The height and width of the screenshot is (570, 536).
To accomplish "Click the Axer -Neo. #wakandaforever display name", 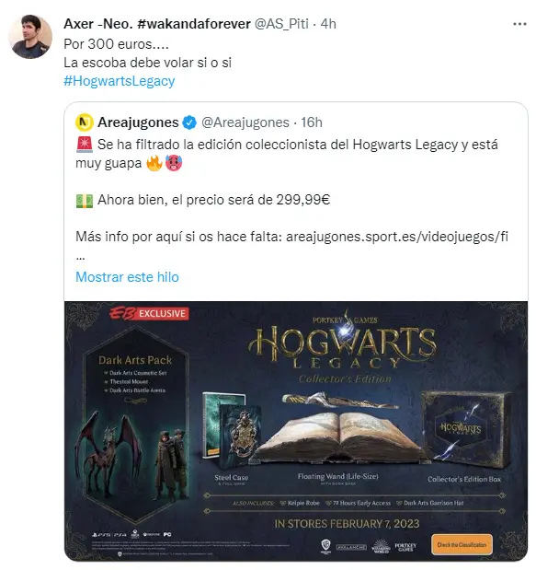I will click(x=157, y=24).
